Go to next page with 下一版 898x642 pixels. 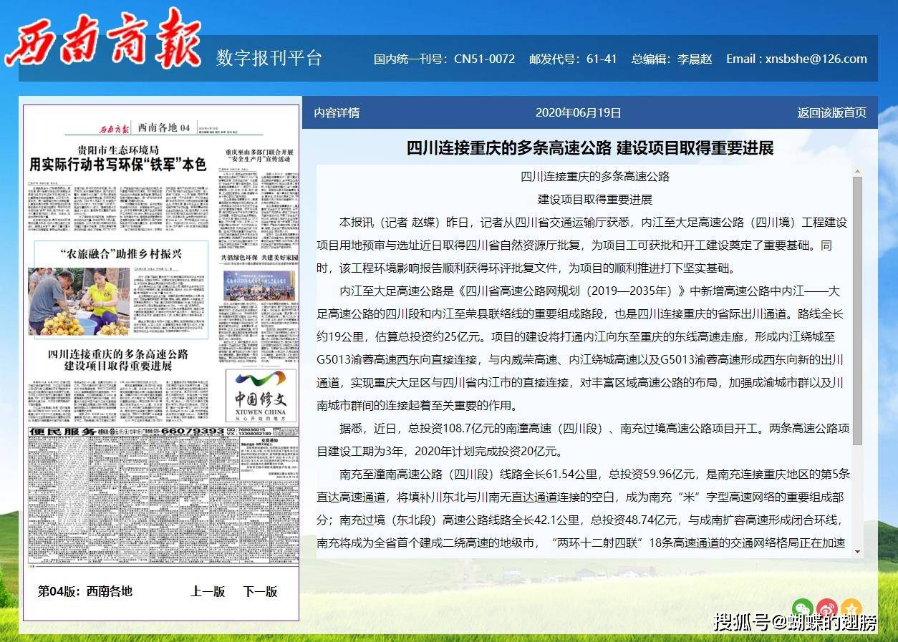pyautogui.click(x=260, y=591)
